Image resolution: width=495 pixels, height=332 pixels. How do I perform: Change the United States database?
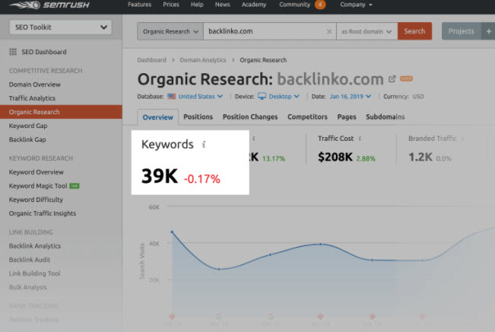tap(195, 97)
